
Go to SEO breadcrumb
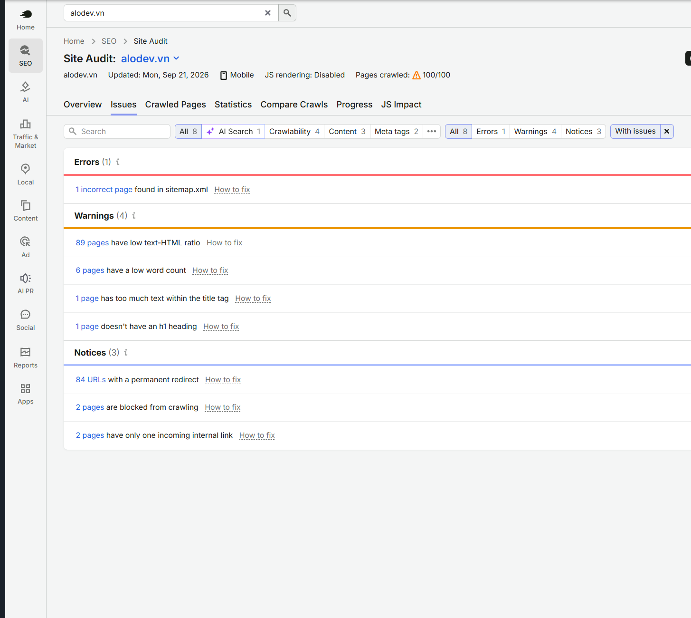tap(109, 41)
